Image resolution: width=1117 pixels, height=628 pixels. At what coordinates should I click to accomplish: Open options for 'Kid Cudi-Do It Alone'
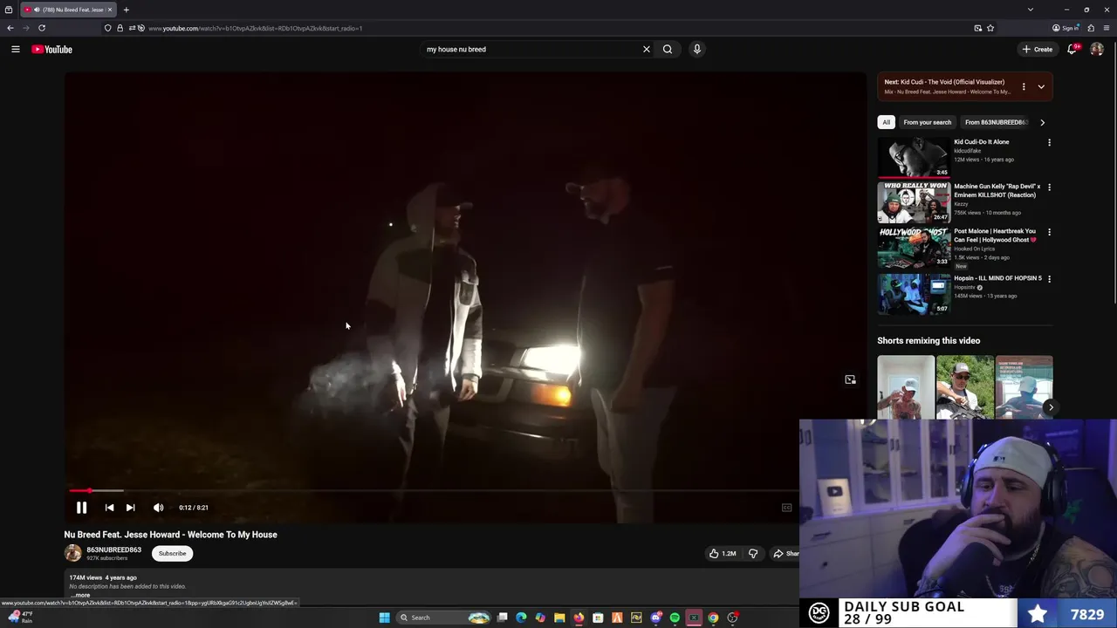1049,142
